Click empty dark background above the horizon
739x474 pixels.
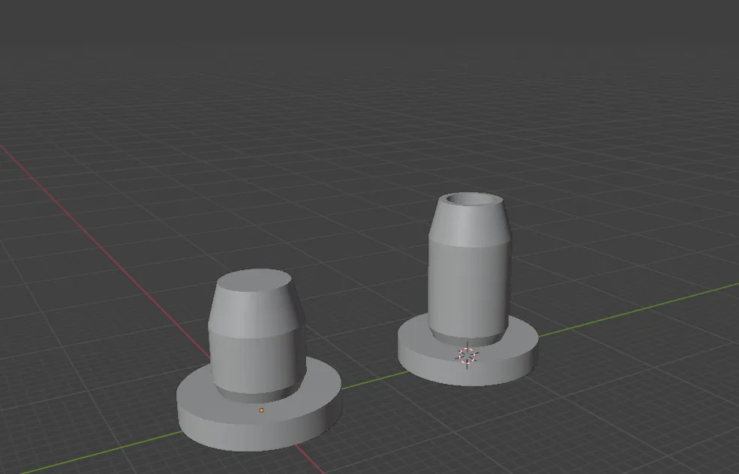(x=375, y=30)
